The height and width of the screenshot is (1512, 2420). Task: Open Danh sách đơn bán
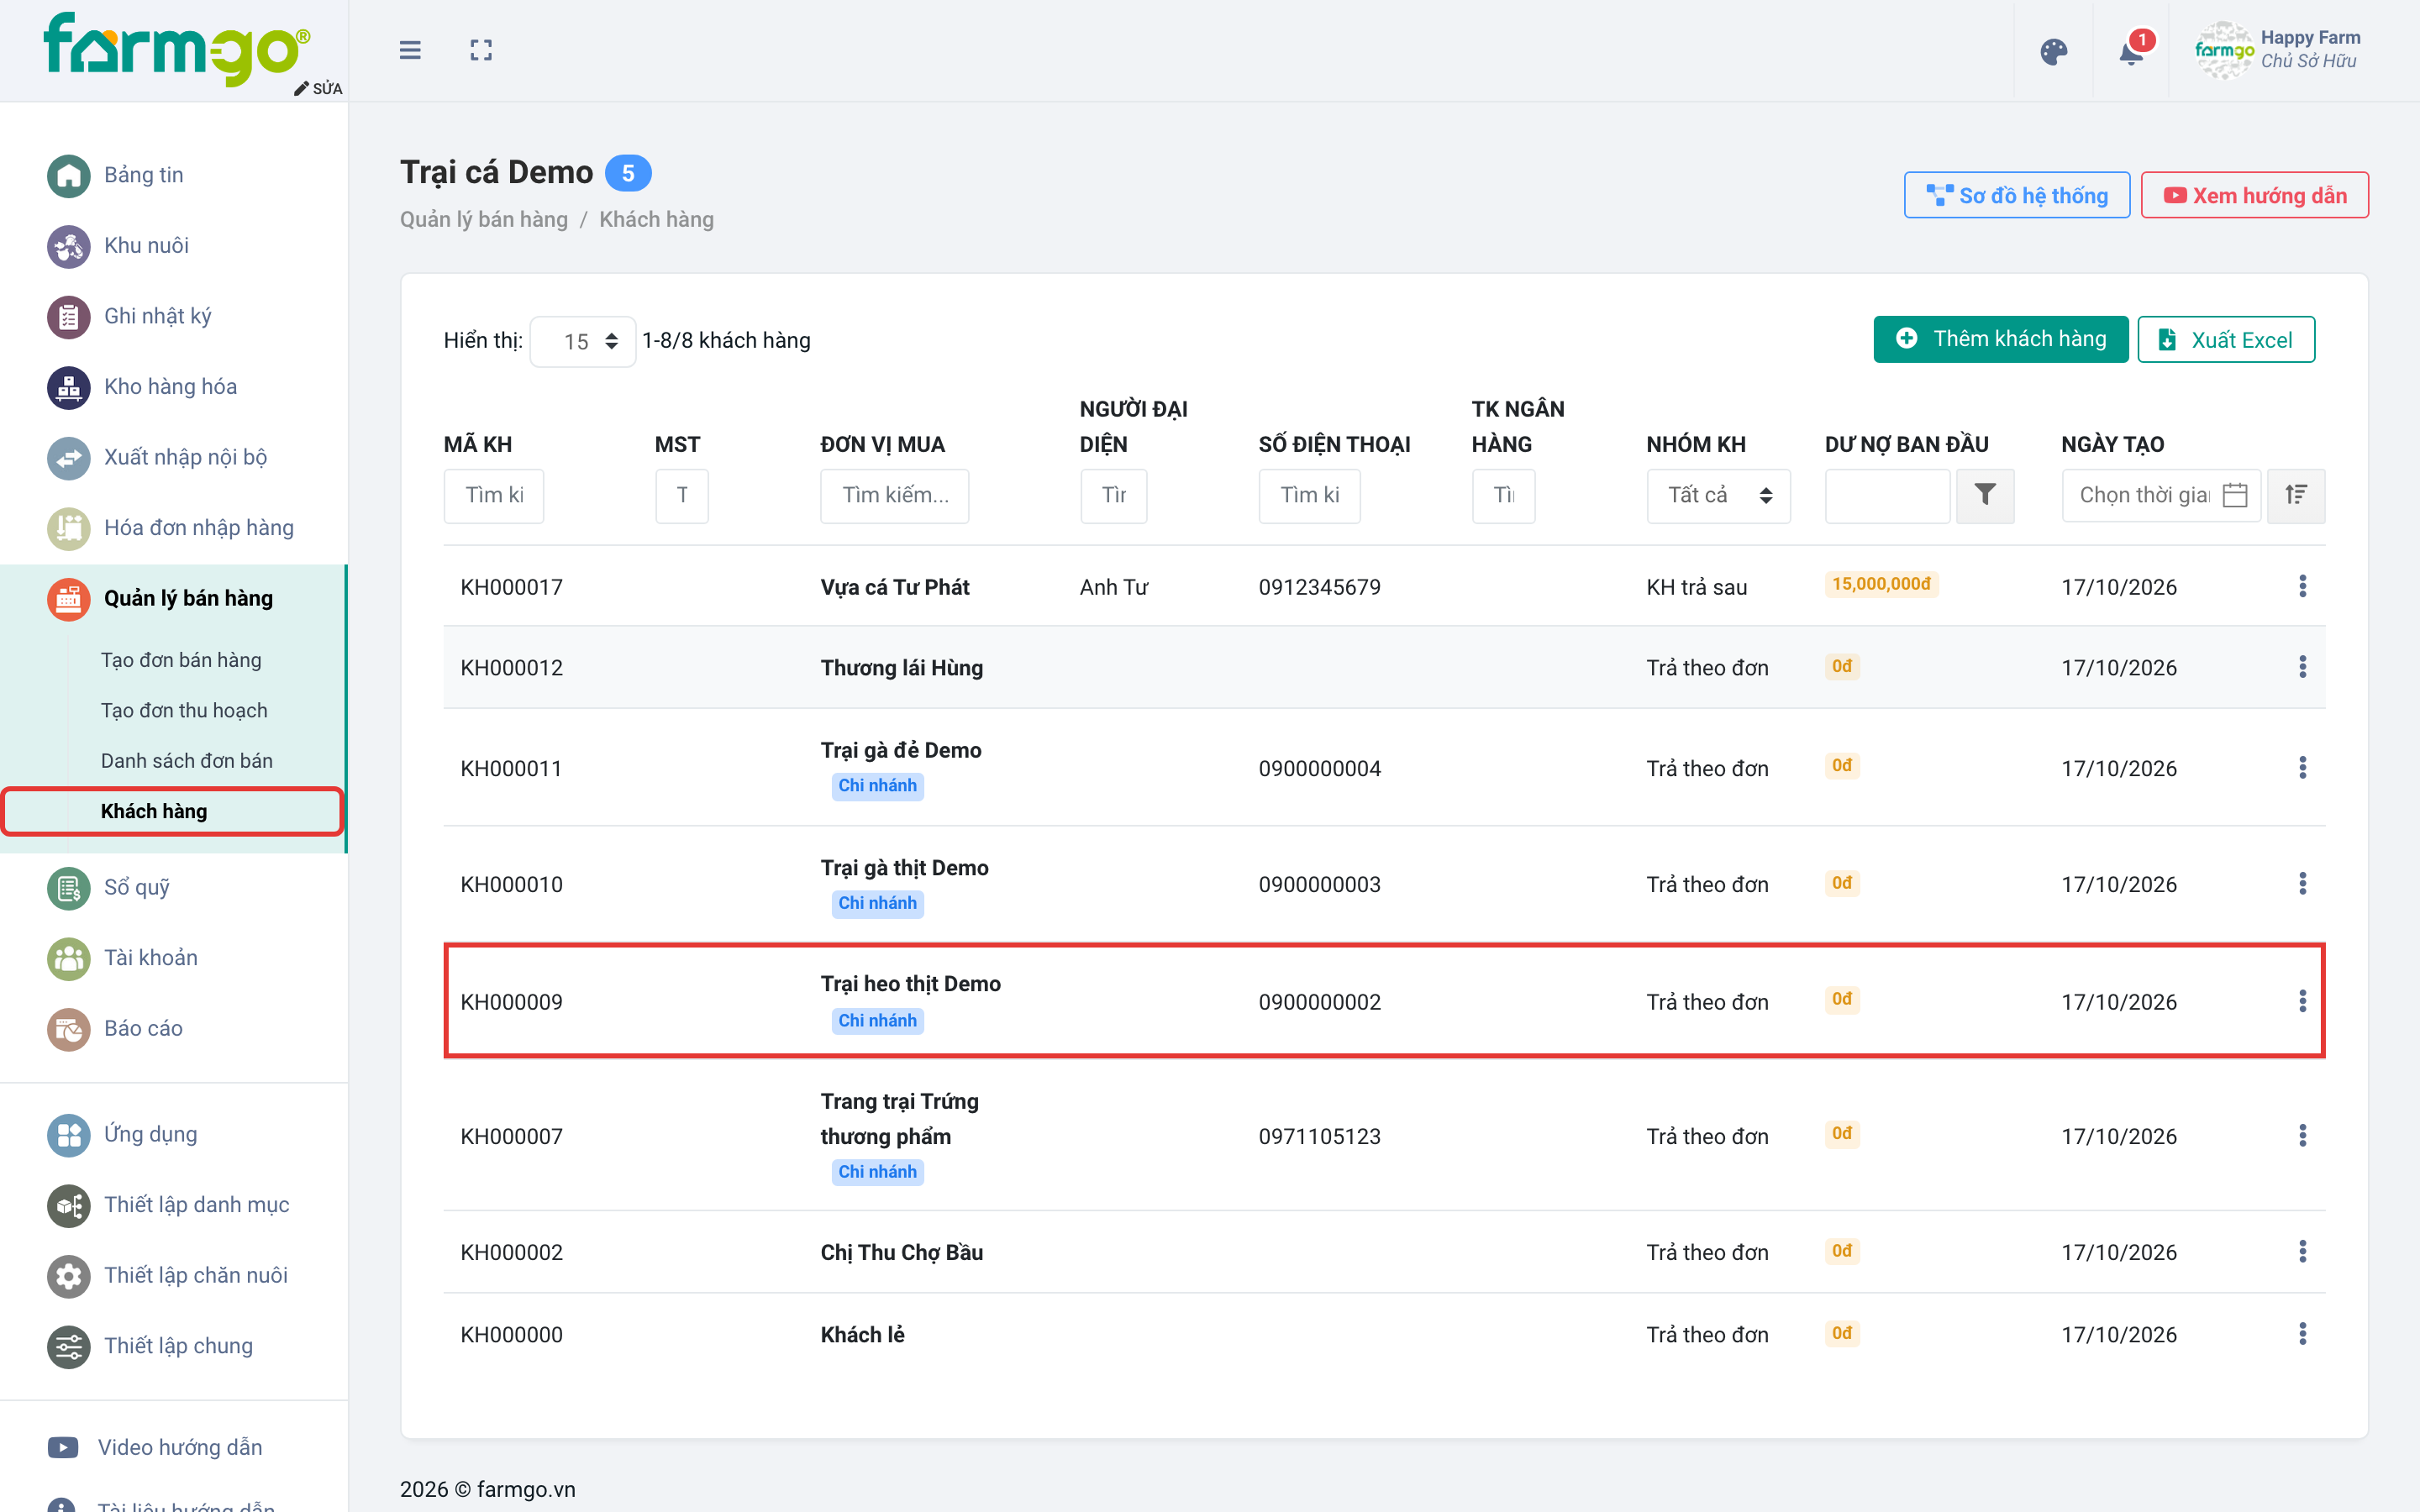point(187,761)
